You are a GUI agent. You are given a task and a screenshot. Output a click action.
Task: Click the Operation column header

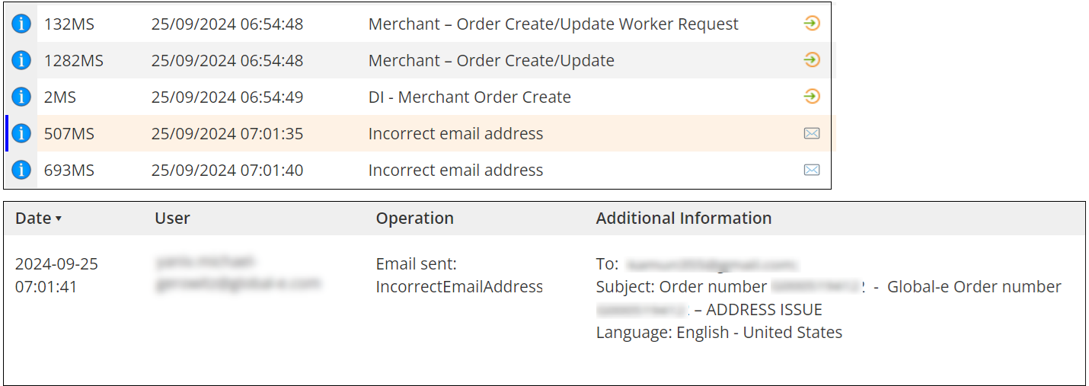414,219
